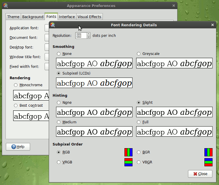Click the Smoothing section heading
This screenshot has height=185, width=219.
point(64,46)
